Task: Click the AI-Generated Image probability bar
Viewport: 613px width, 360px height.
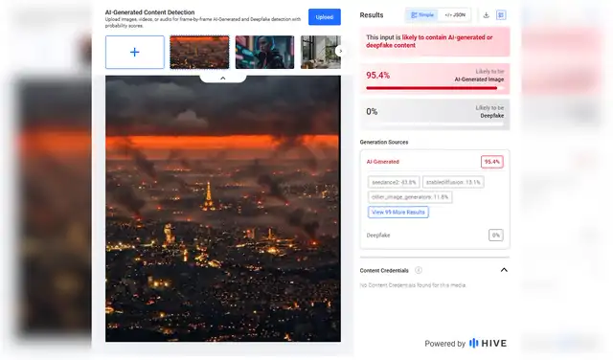Action: (x=434, y=88)
